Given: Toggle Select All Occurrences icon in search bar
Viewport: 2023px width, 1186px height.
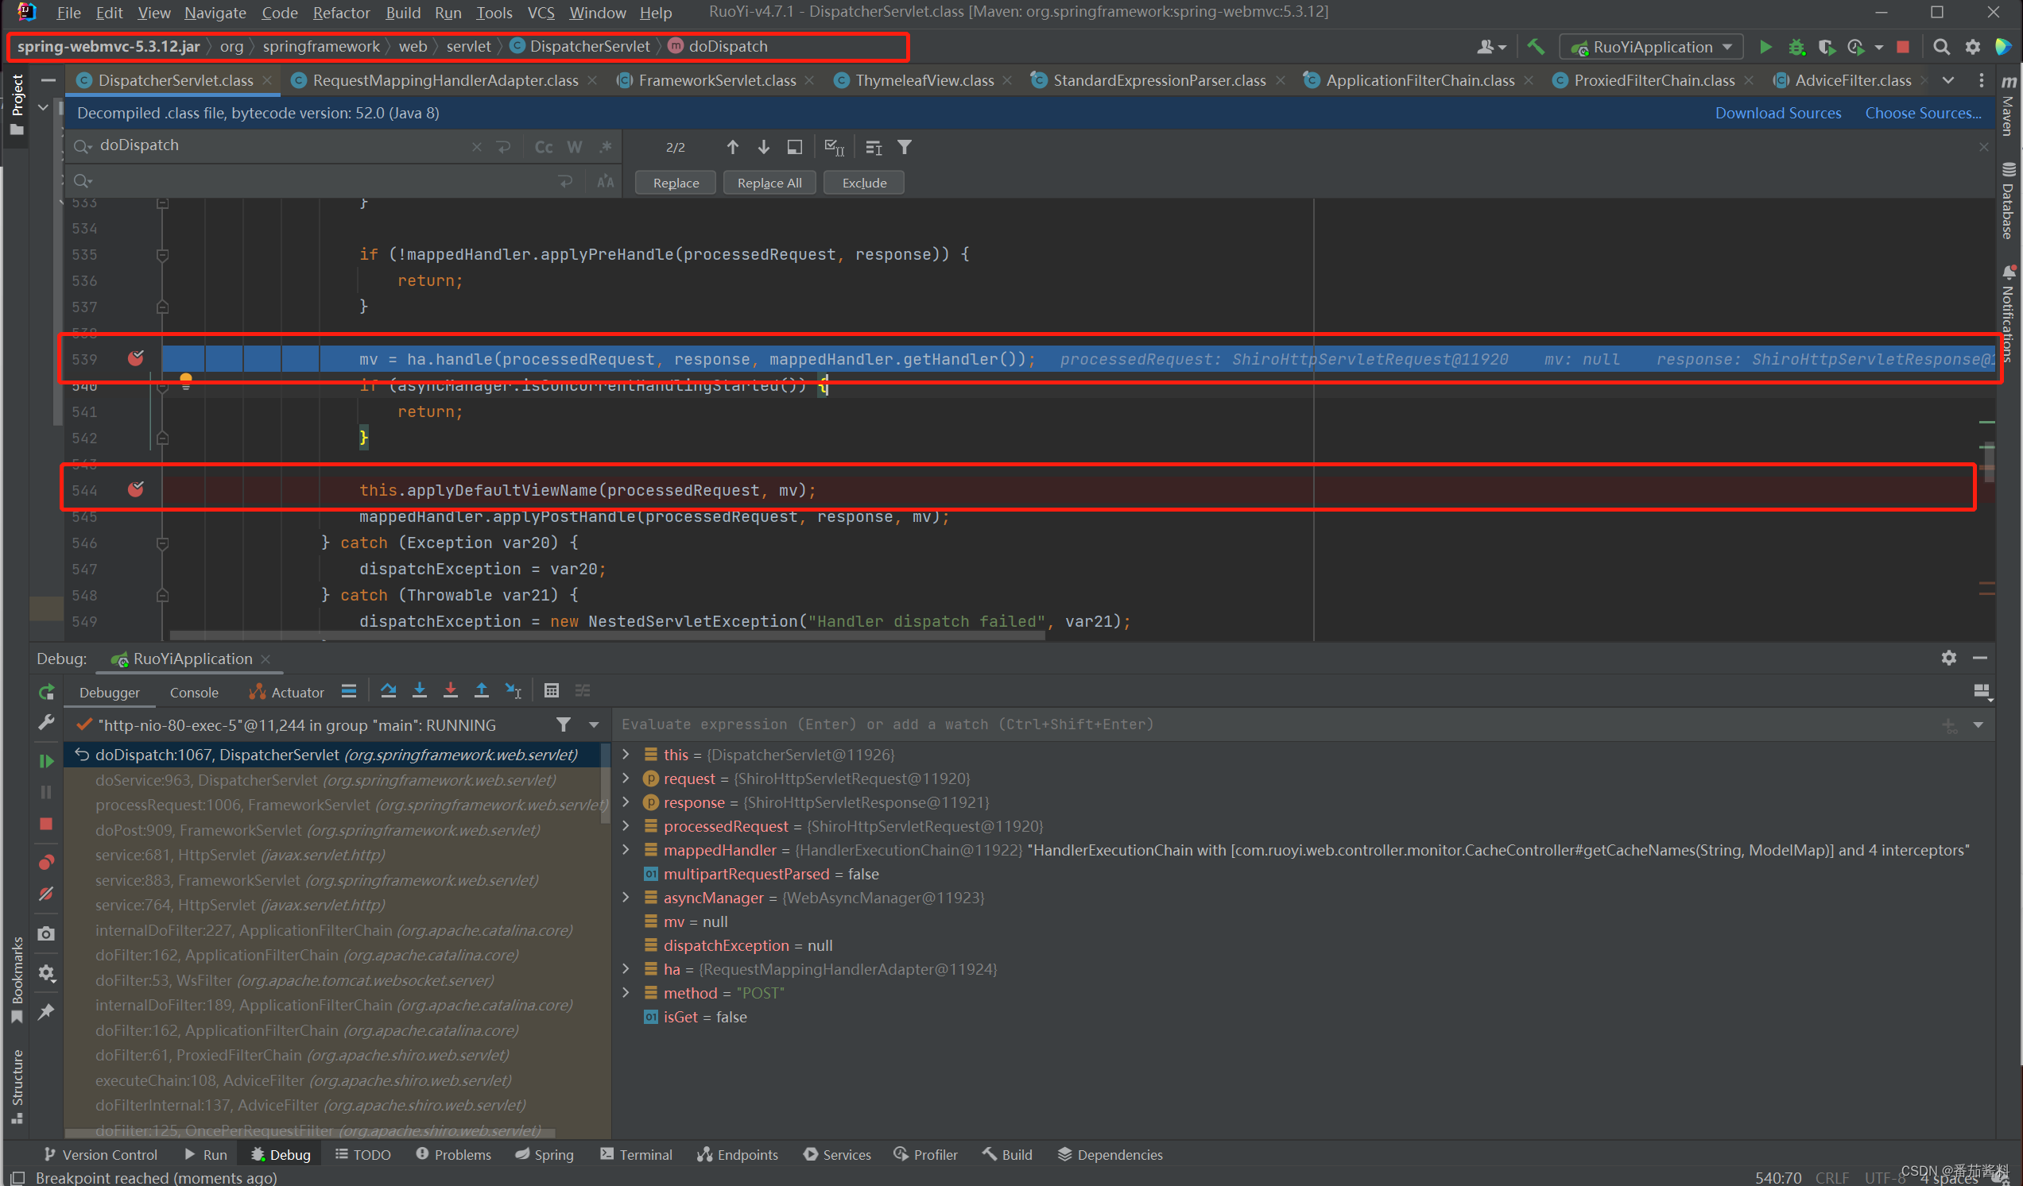Looking at the screenshot, I should click(x=835, y=147).
